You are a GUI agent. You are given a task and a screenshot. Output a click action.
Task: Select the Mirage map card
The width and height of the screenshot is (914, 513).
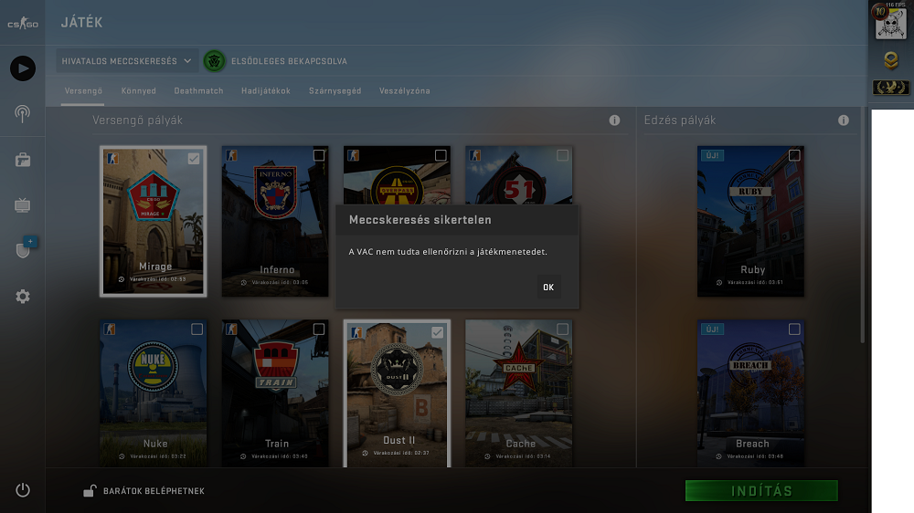(x=154, y=221)
